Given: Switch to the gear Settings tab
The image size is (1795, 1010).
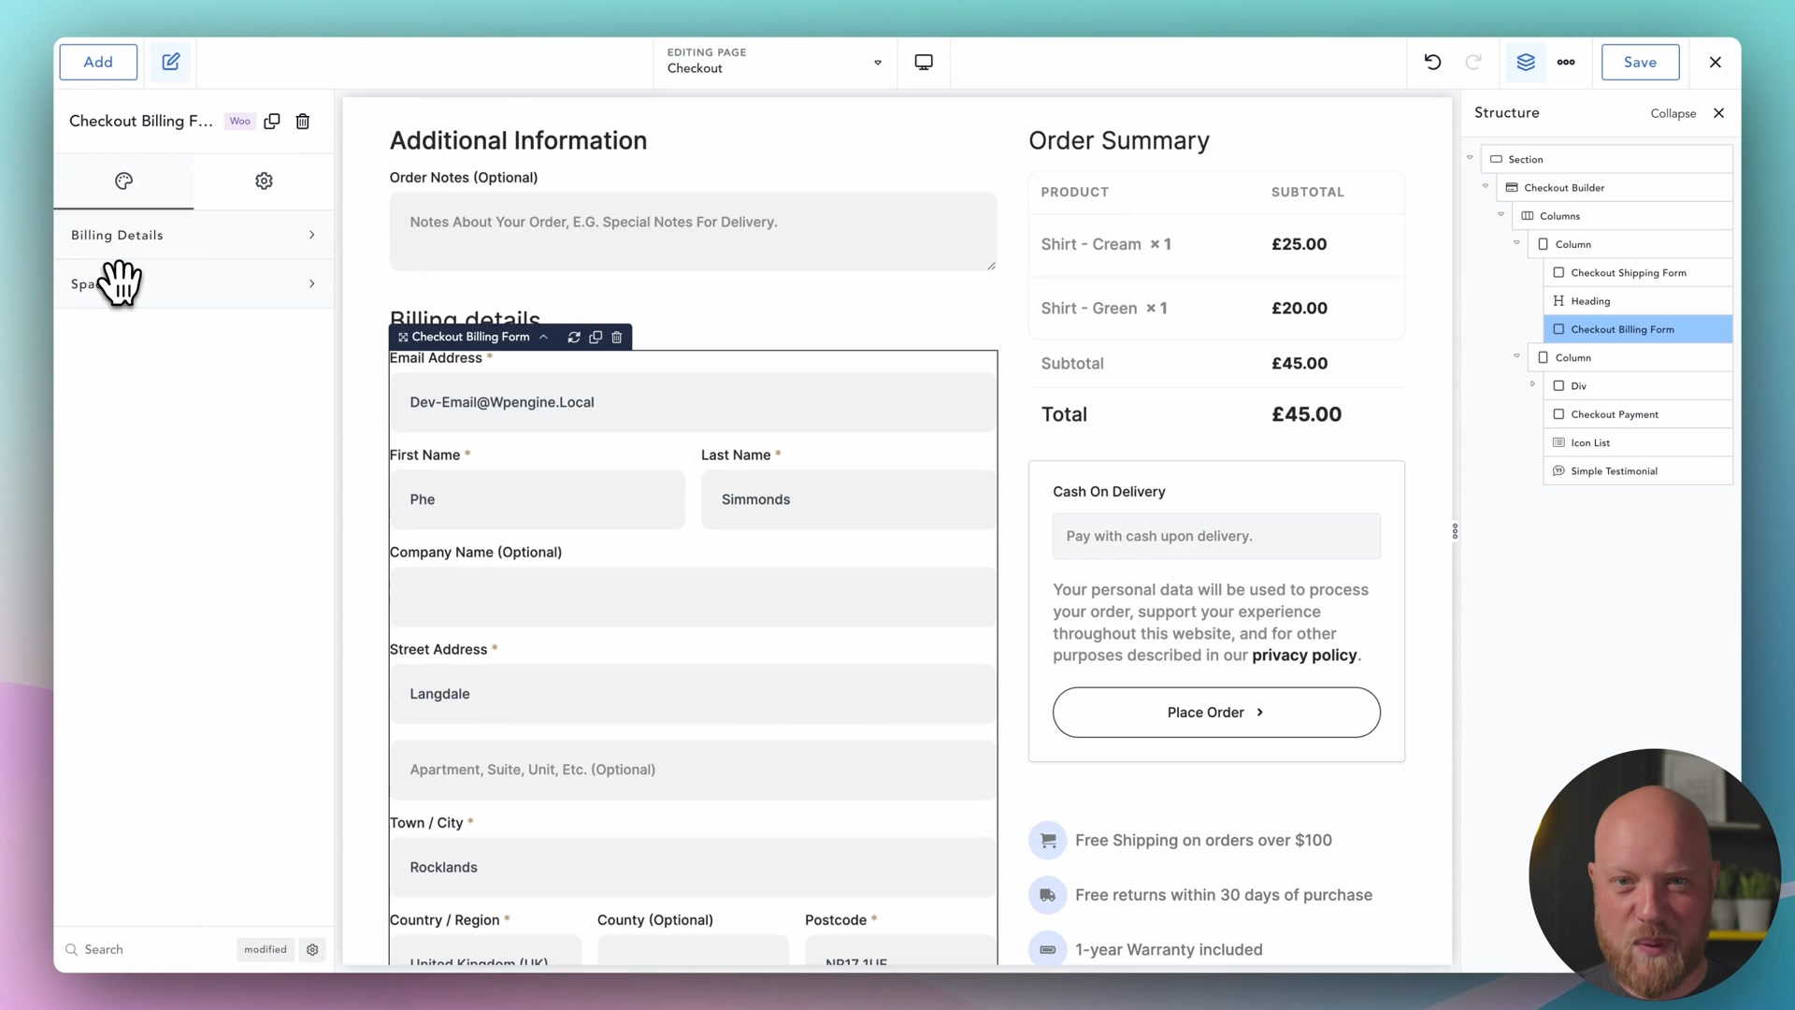Looking at the screenshot, I should (x=264, y=180).
